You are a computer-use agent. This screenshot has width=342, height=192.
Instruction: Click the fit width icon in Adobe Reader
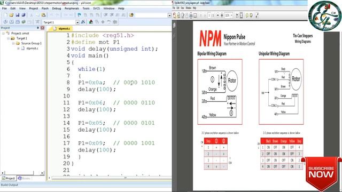(x=237, y=15)
